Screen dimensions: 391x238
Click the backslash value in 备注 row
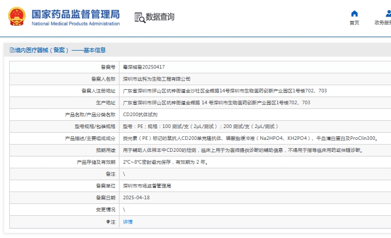pyautogui.click(x=124, y=174)
